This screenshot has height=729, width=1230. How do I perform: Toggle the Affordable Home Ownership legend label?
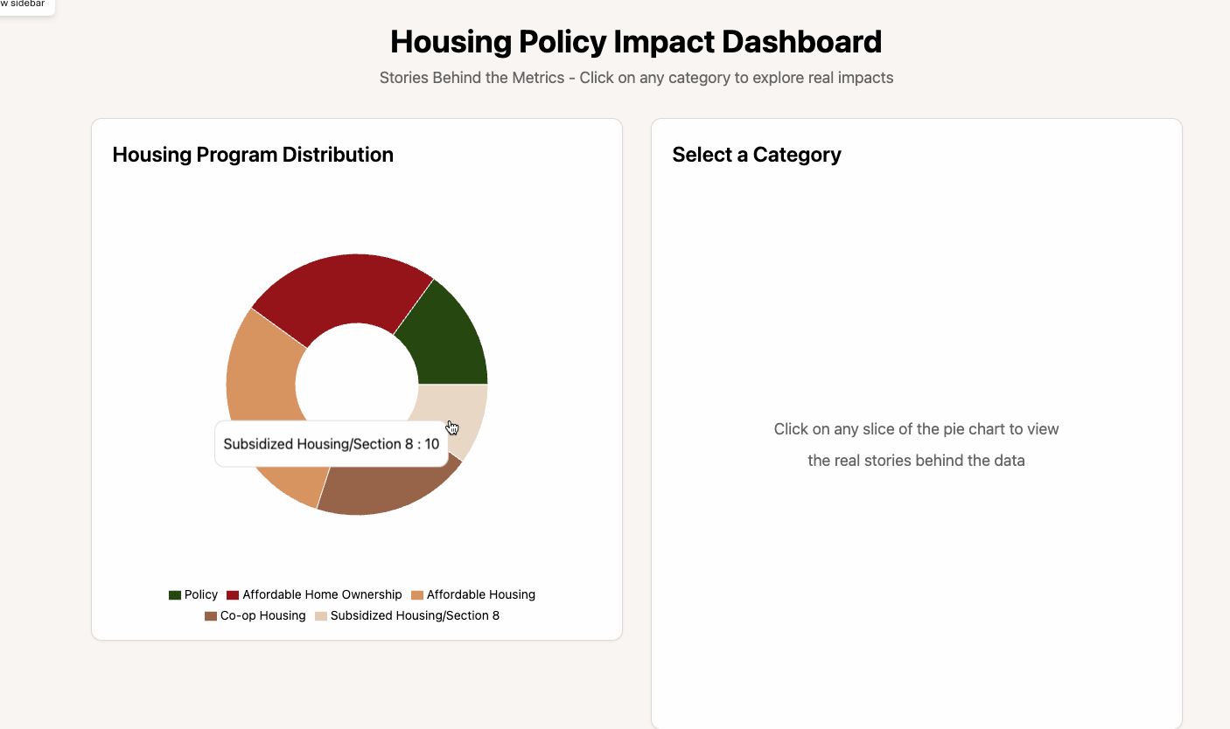(322, 594)
